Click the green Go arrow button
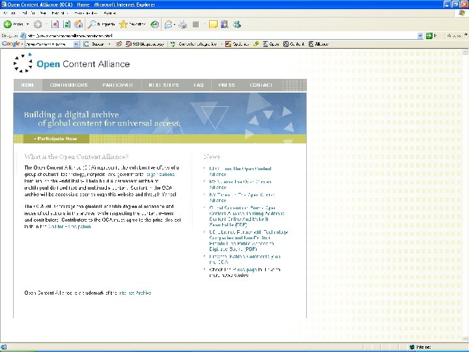The width and height of the screenshot is (469, 352). pyautogui.click(x=429, y=36)
